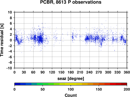130x97 pixels.
Task: Click the outlier point near 7 seconds residual
Action: click(106, 21)
